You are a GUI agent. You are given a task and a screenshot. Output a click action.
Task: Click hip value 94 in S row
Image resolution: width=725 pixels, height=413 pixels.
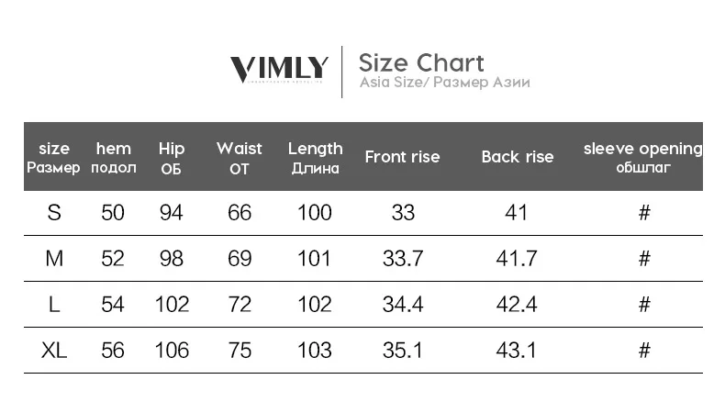(171, 213)
